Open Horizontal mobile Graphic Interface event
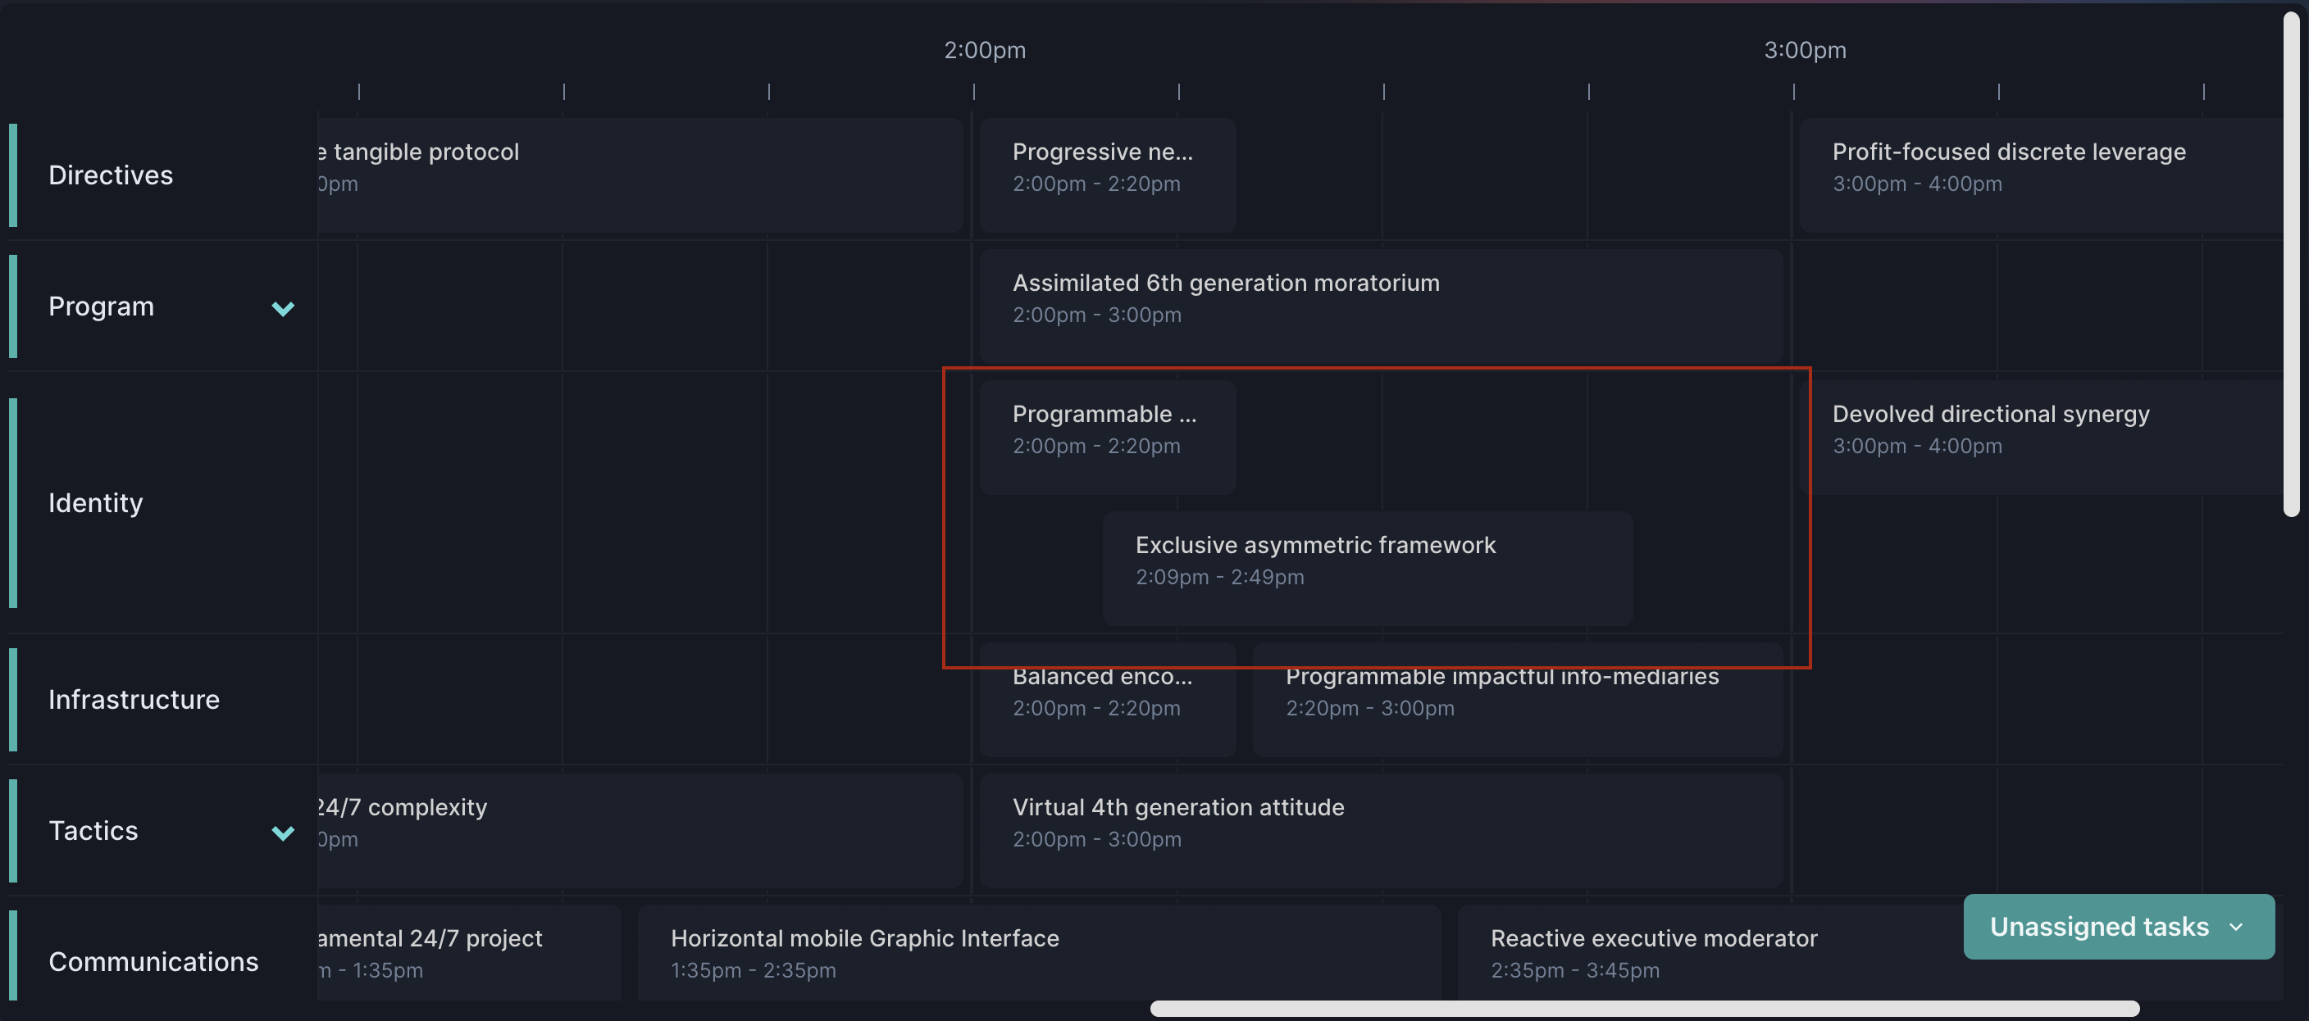Viewport: 2309px width, 1021px height. 1038,952
